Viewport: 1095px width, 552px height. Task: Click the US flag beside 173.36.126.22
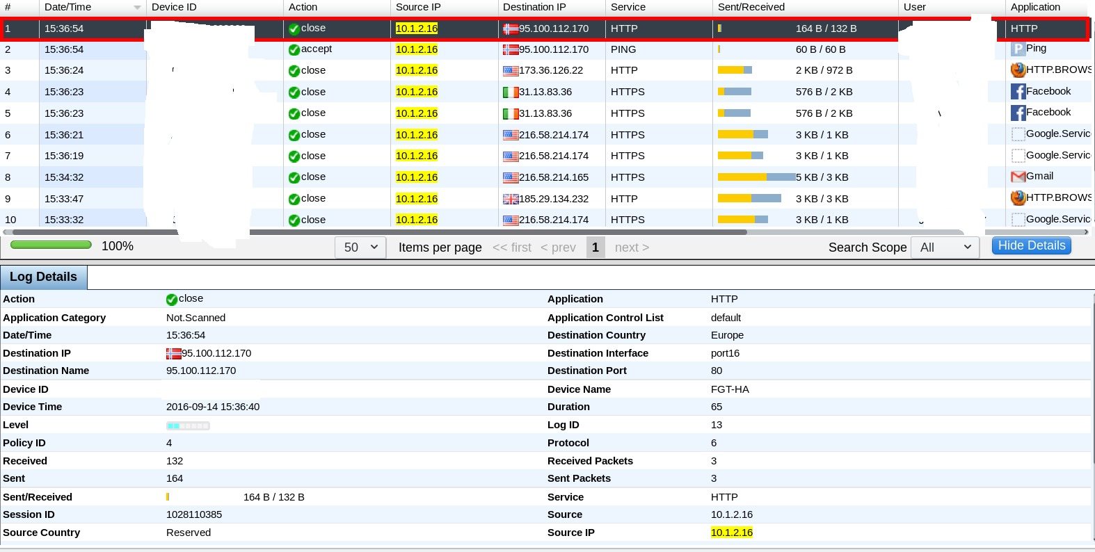click(511, 71)
